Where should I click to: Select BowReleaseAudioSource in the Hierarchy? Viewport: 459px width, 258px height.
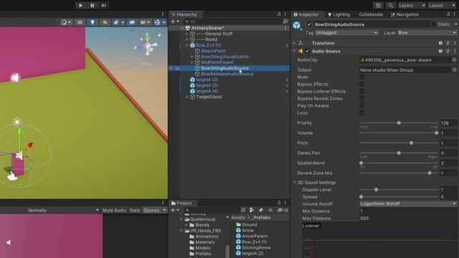coord(227,74)
